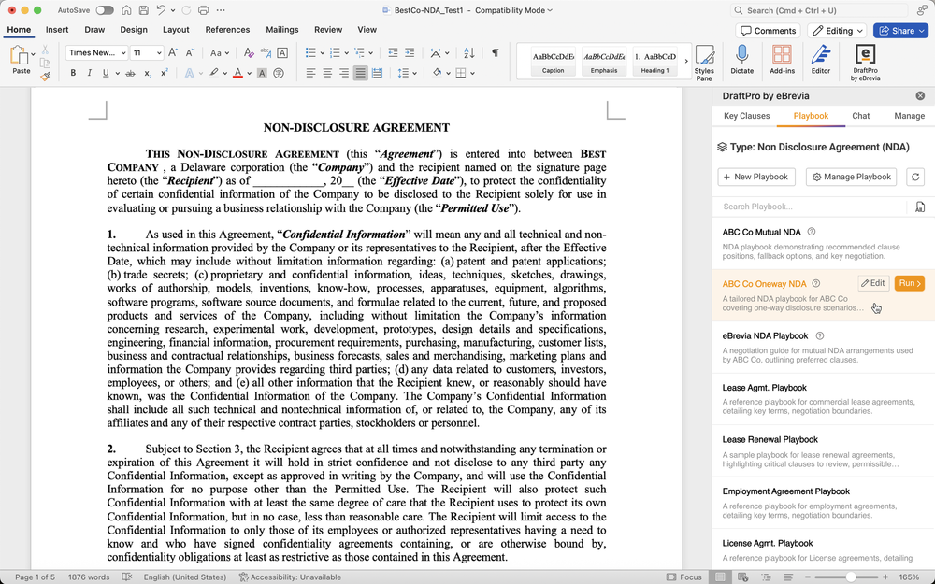Viewport: 935px width, 584px height.
Task: Click the font color red A swatch
Action: point(237,73)
